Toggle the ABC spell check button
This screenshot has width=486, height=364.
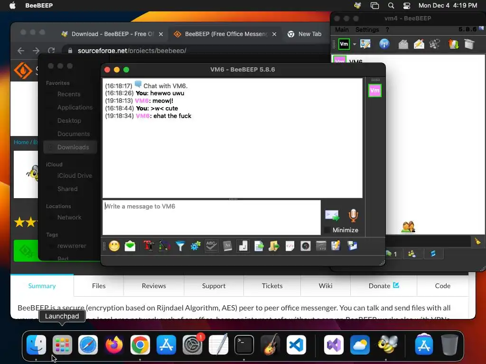coord(211,246)
